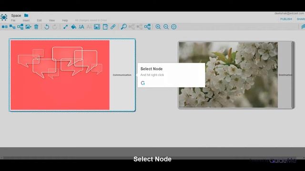Click the add image to node icon
Image resolution: width=305 pixels, height=171 pixels.
[x=28, y=27]
